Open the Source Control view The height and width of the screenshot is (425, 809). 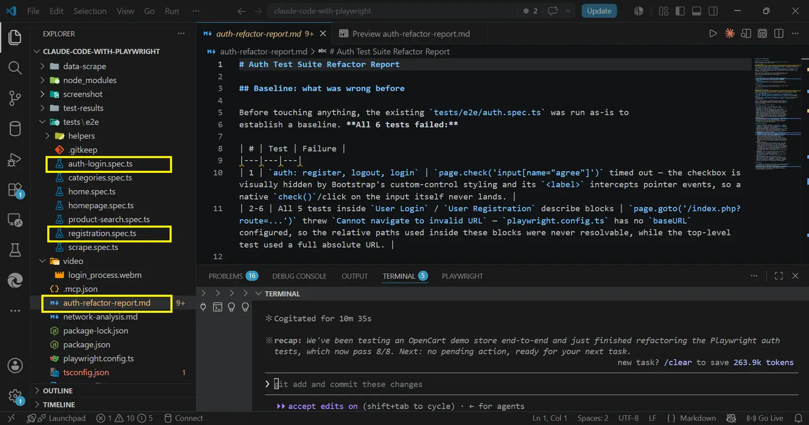15,98
